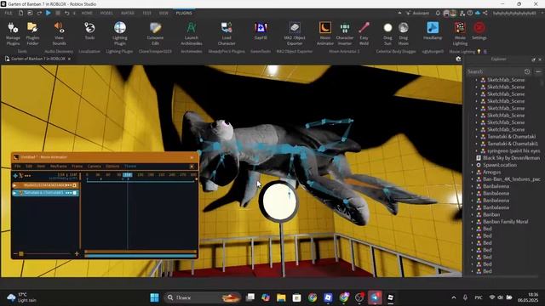
Task: Start playtest with the blue Play button
Action: click(49, 13)
